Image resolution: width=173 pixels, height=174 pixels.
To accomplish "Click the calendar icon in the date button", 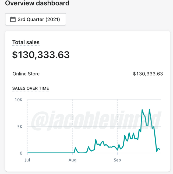I will pos(13,19).
